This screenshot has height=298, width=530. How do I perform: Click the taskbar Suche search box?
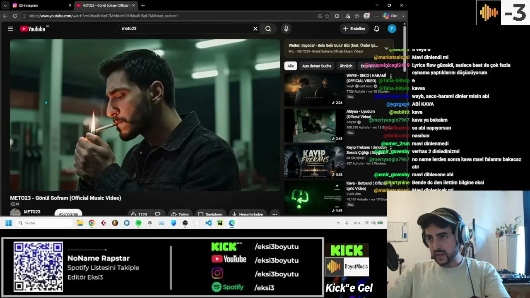point(45,223)
